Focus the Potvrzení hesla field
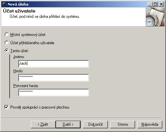Viewport: 166px width, 132px height. click(53, 92)
